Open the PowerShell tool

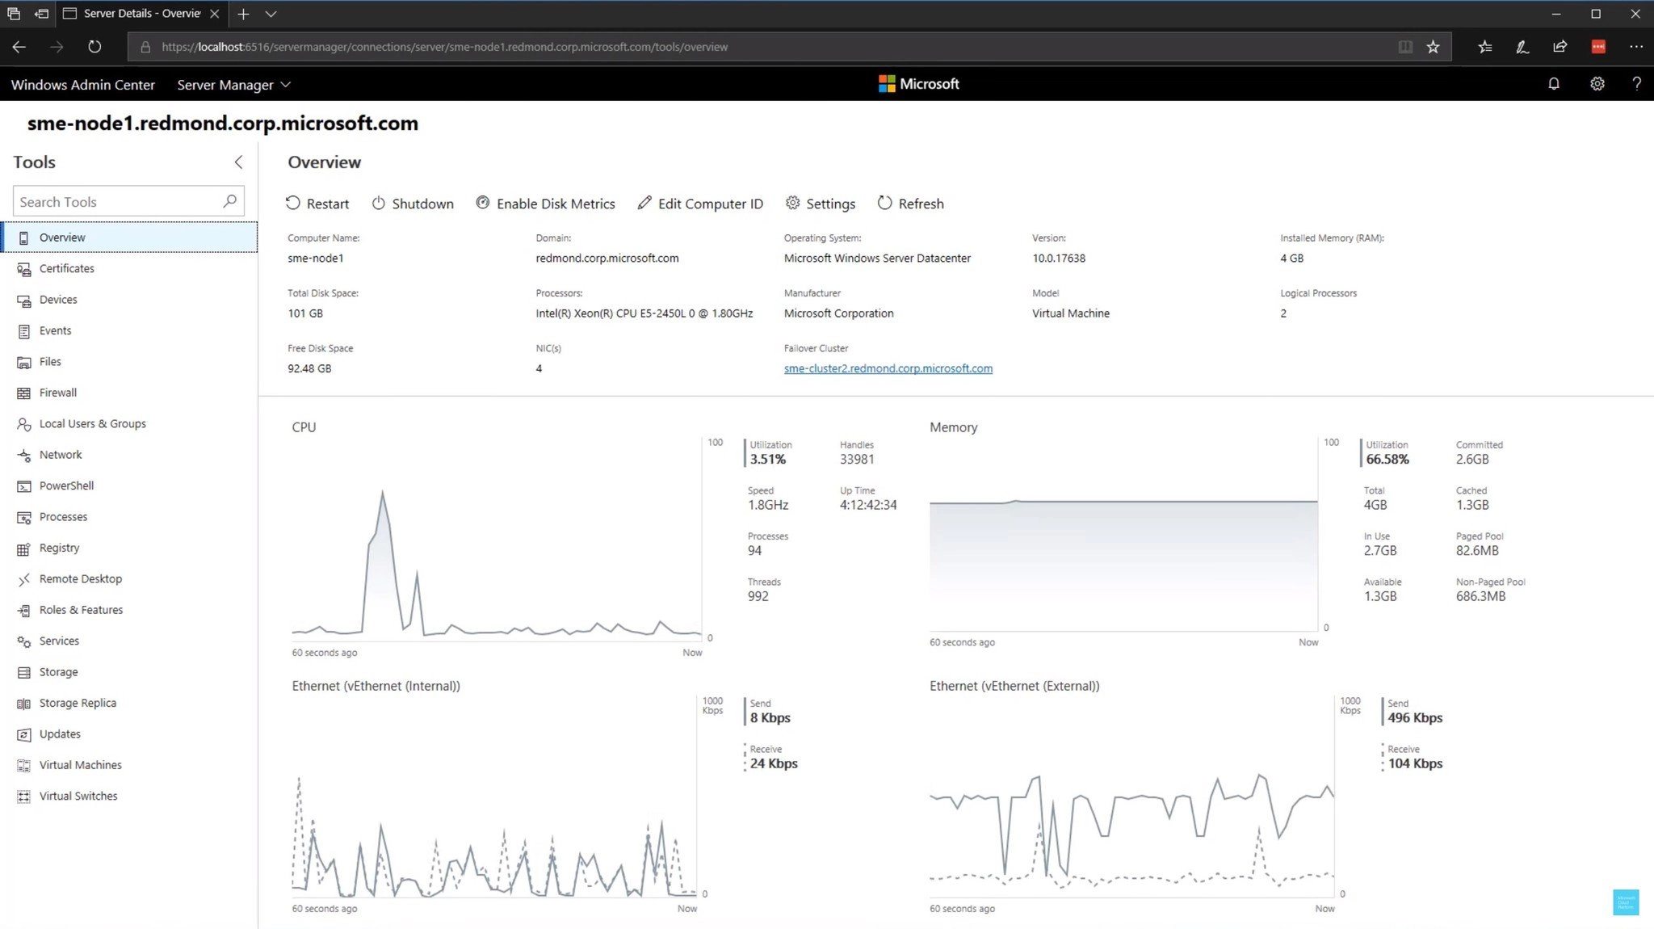(x=66, y=486)
